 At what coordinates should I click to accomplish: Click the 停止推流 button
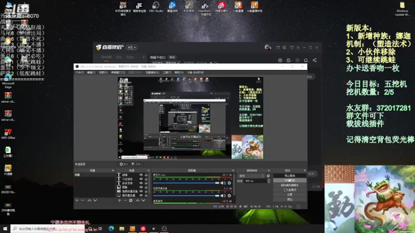click(289, 176)
